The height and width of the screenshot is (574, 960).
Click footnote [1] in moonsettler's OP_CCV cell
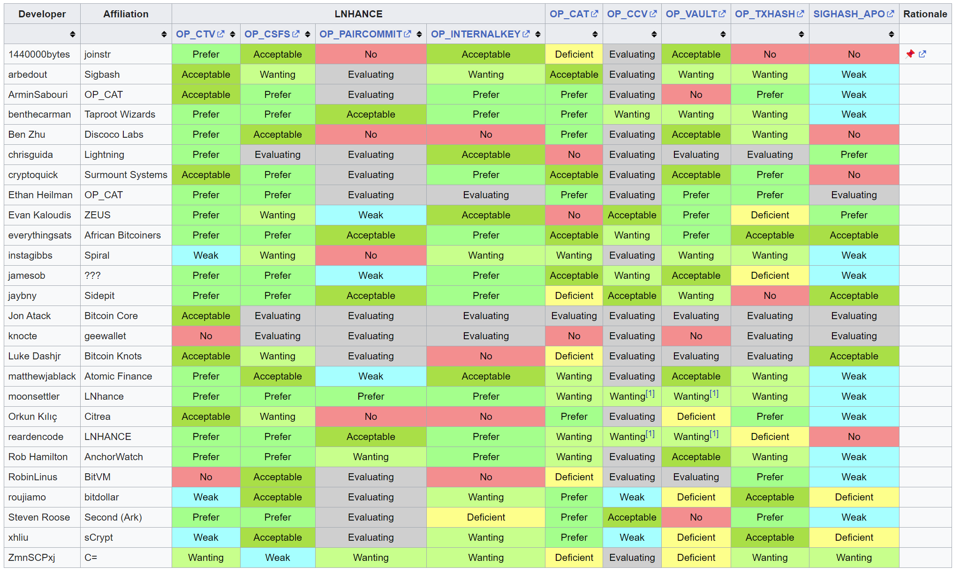point(650,394)
